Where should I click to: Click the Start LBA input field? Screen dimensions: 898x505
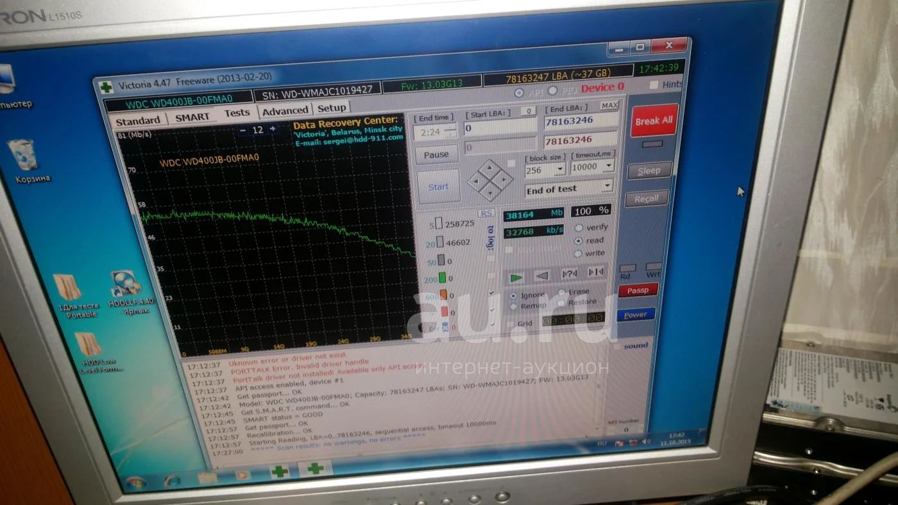(500, 128)
